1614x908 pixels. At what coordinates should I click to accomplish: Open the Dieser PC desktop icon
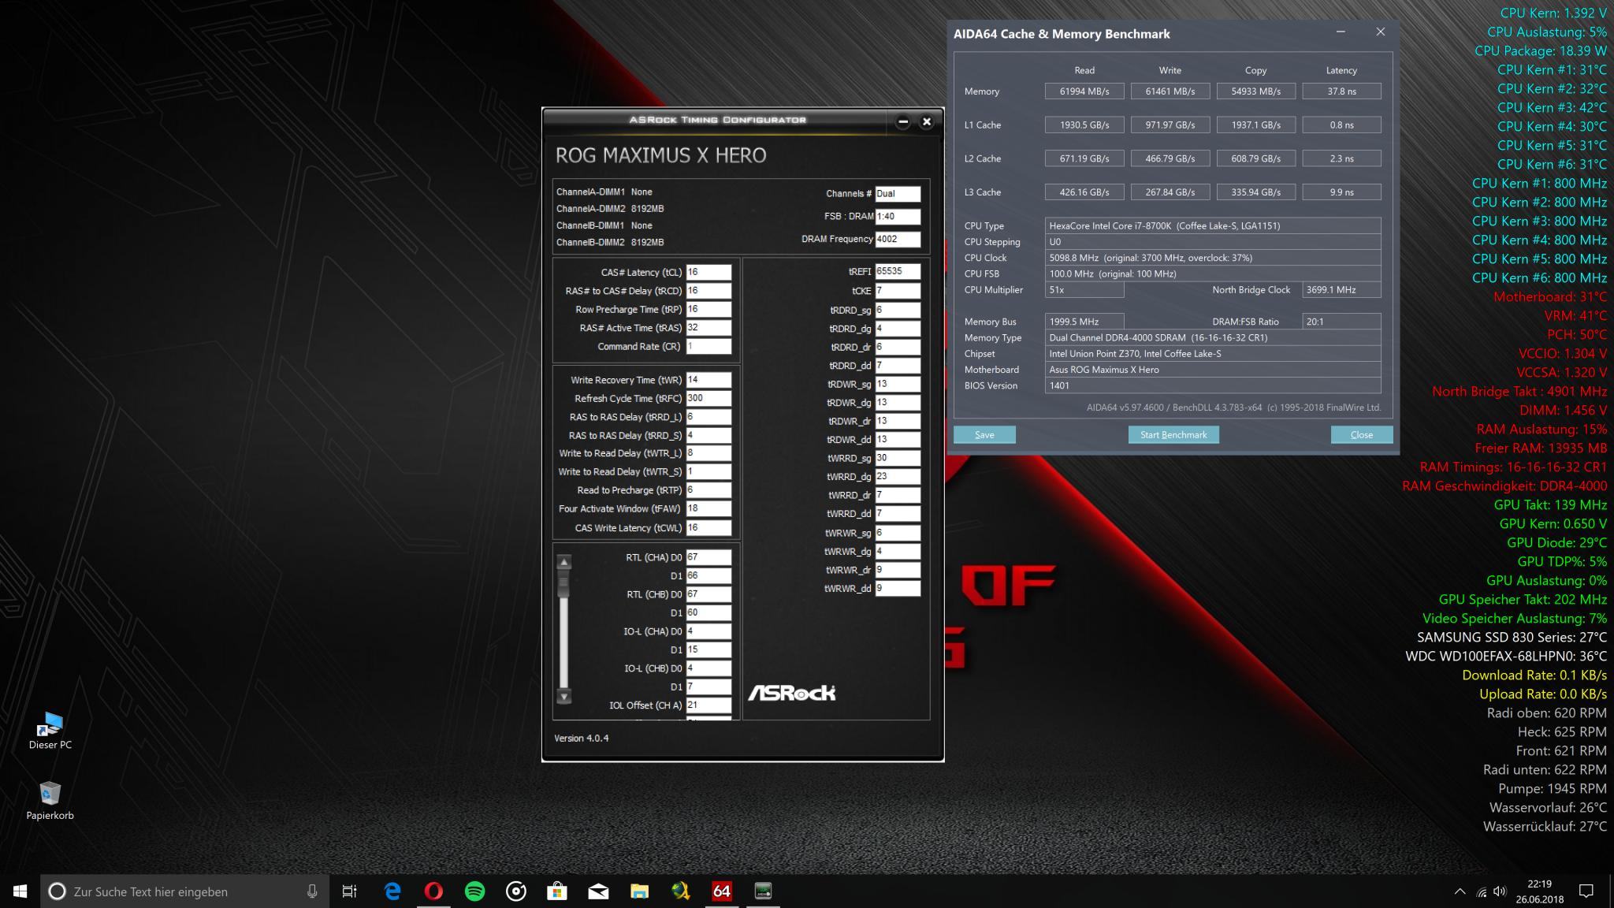coord(50,731)
